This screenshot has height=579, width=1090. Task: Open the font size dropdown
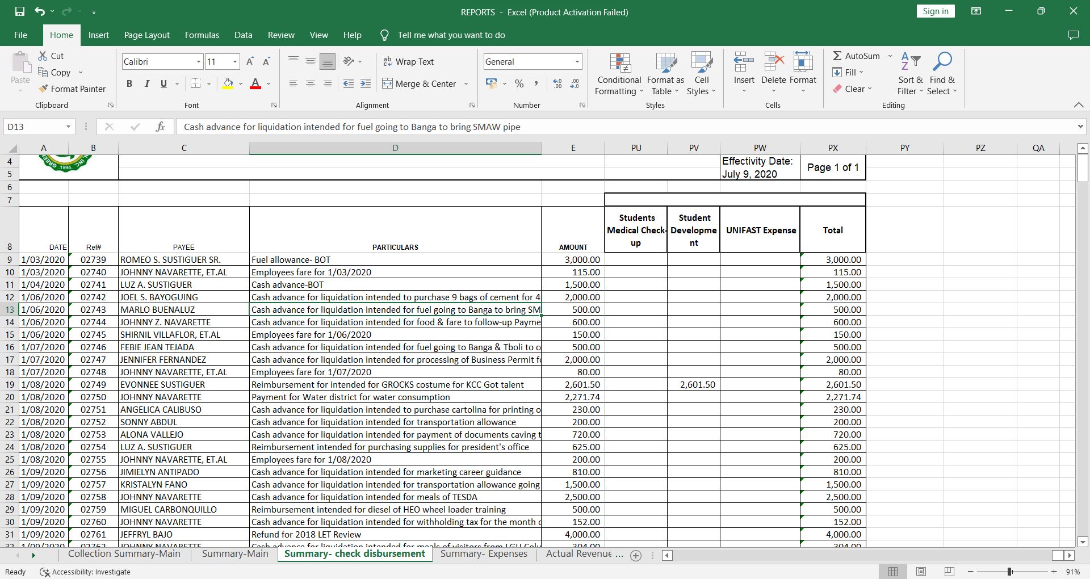(234, 61)
